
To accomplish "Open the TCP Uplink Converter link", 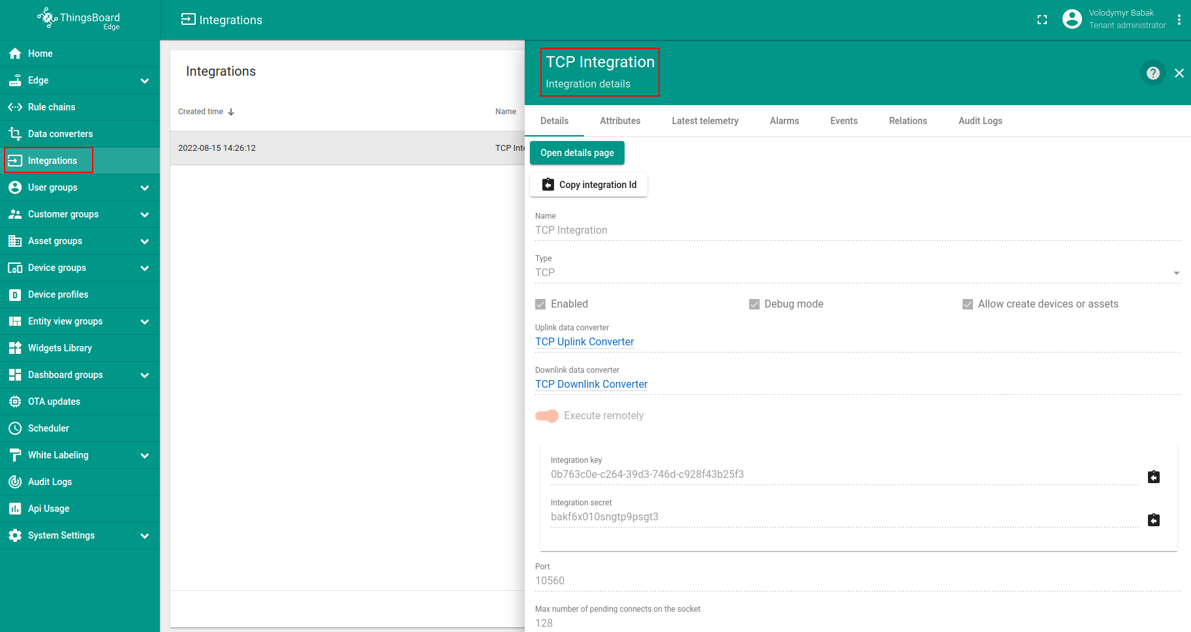I will 584,342.
